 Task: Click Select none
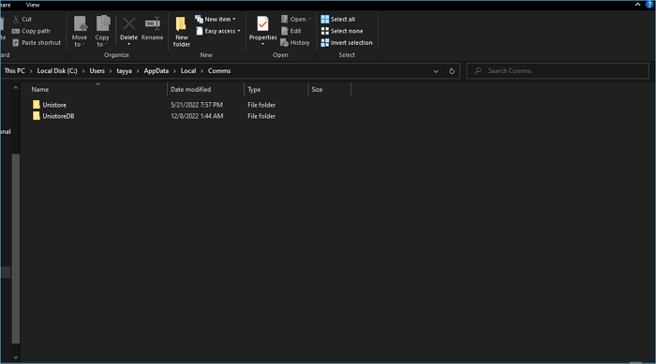point(342,31)
